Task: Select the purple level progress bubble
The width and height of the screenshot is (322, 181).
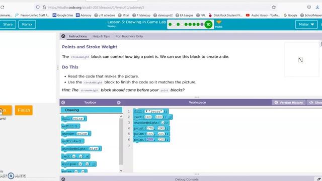Action: click(202, 25)
